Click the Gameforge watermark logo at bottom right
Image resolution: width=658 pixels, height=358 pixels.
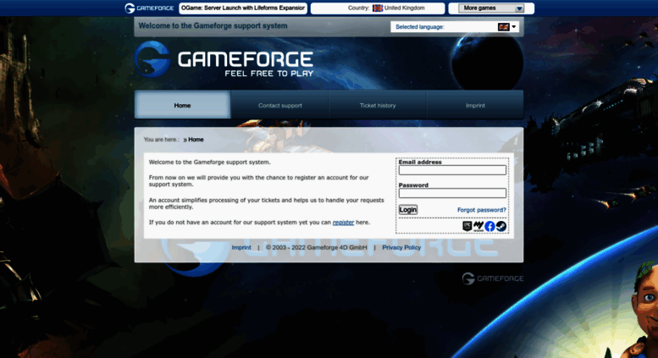pos(492,278)
